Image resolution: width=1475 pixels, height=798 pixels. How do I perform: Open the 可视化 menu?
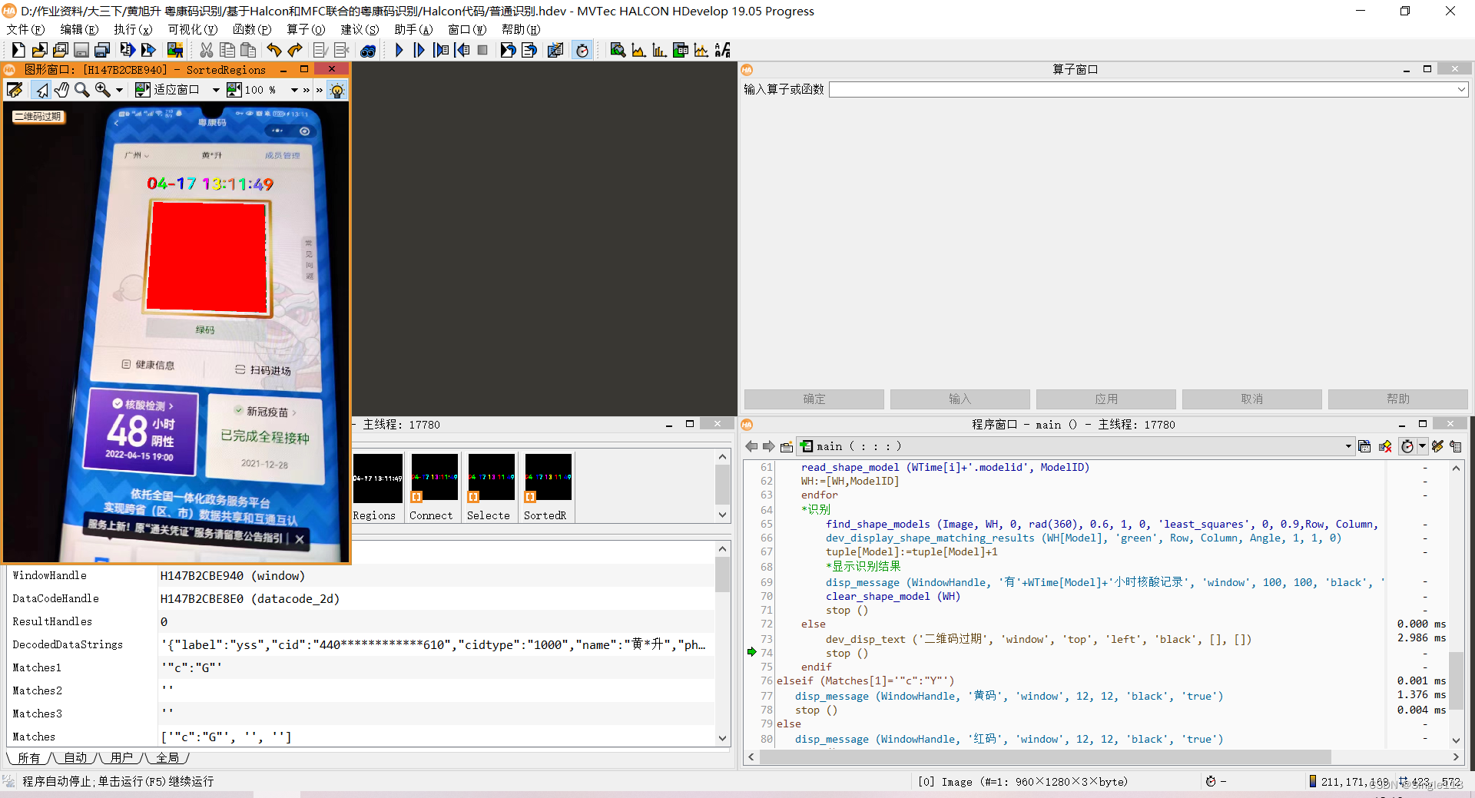[x=192, y=29]
